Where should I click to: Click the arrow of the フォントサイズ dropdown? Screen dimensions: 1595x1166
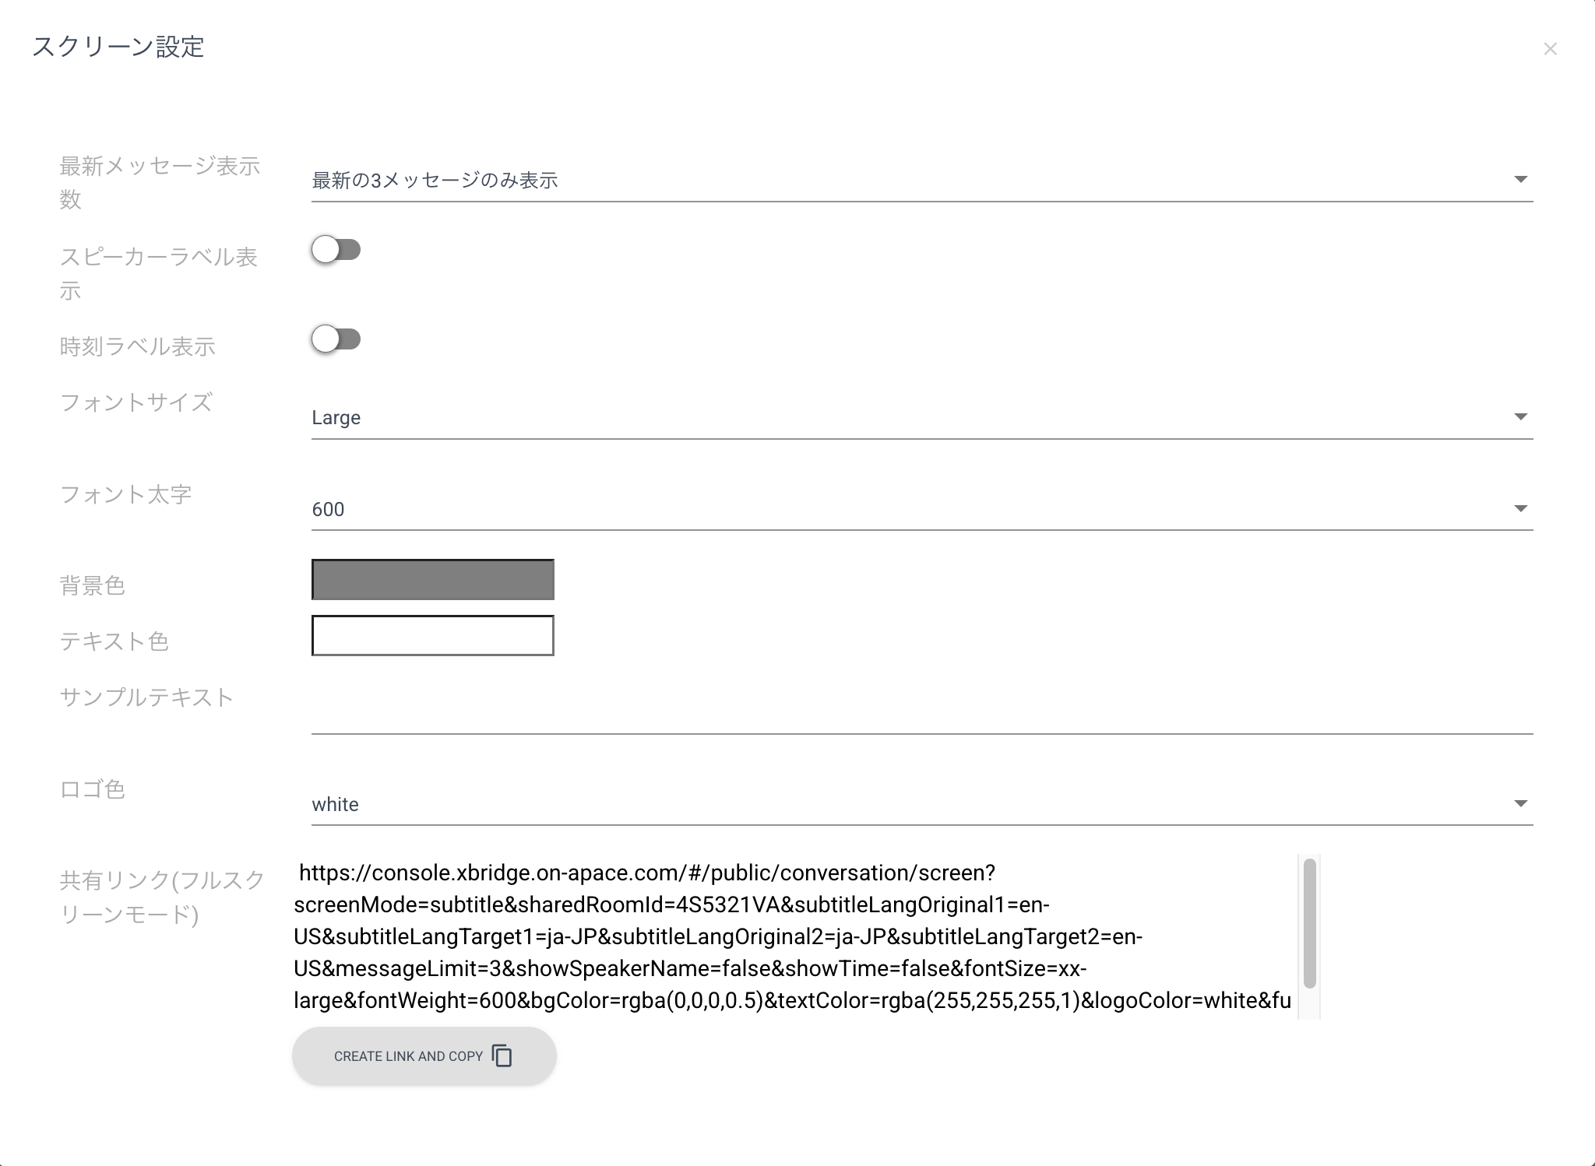point(1519,417)
